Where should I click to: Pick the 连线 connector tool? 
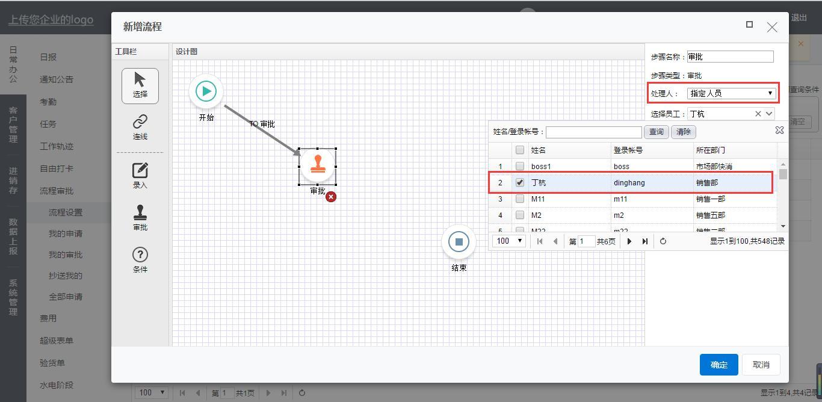click(140, 126)
